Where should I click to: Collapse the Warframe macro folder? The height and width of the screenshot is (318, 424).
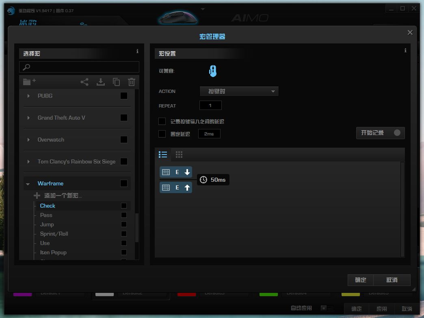28,184
